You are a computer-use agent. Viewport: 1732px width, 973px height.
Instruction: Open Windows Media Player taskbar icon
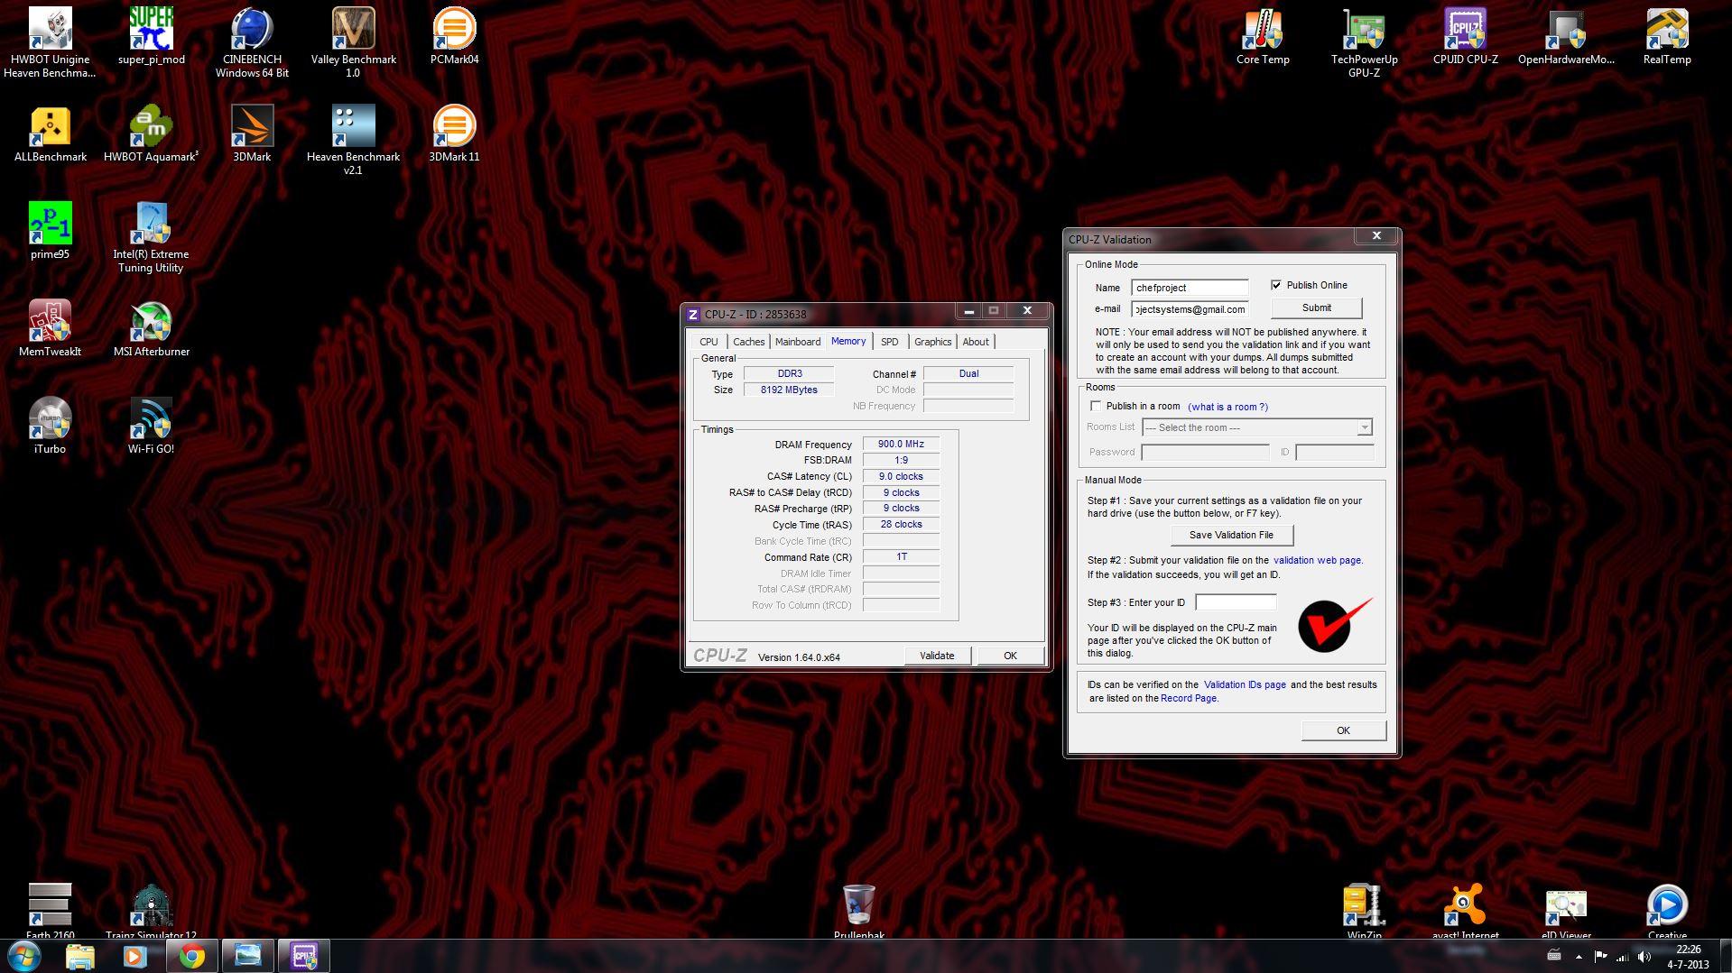click(x=135, y=956)
